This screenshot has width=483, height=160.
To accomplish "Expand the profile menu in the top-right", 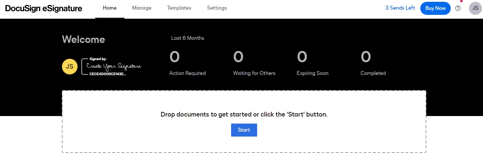I will coord(475,8).
